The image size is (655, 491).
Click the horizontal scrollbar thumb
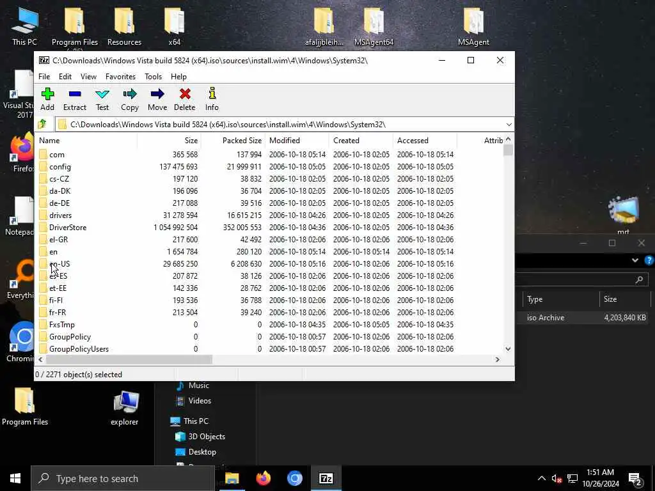coord(129,359)
